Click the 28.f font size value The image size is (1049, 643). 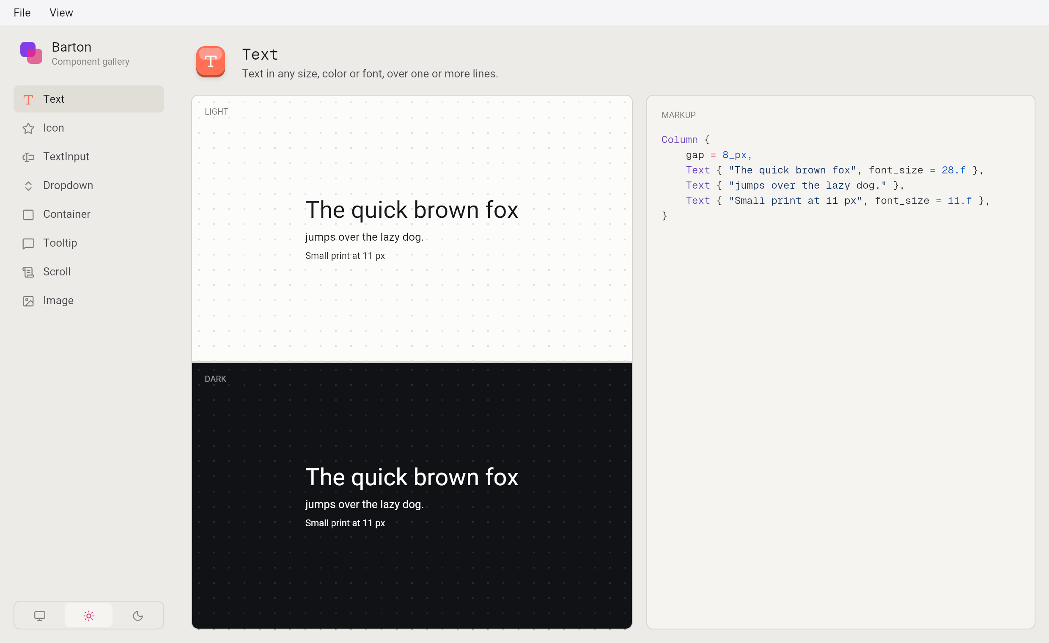coord(954,170)
